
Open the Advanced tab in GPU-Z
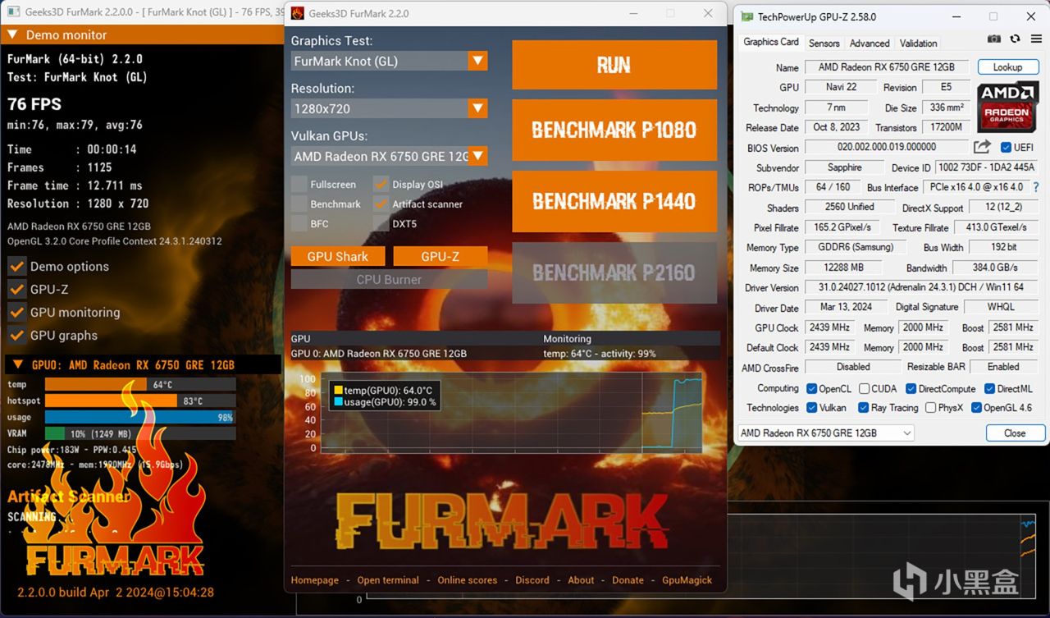(870, 43)
